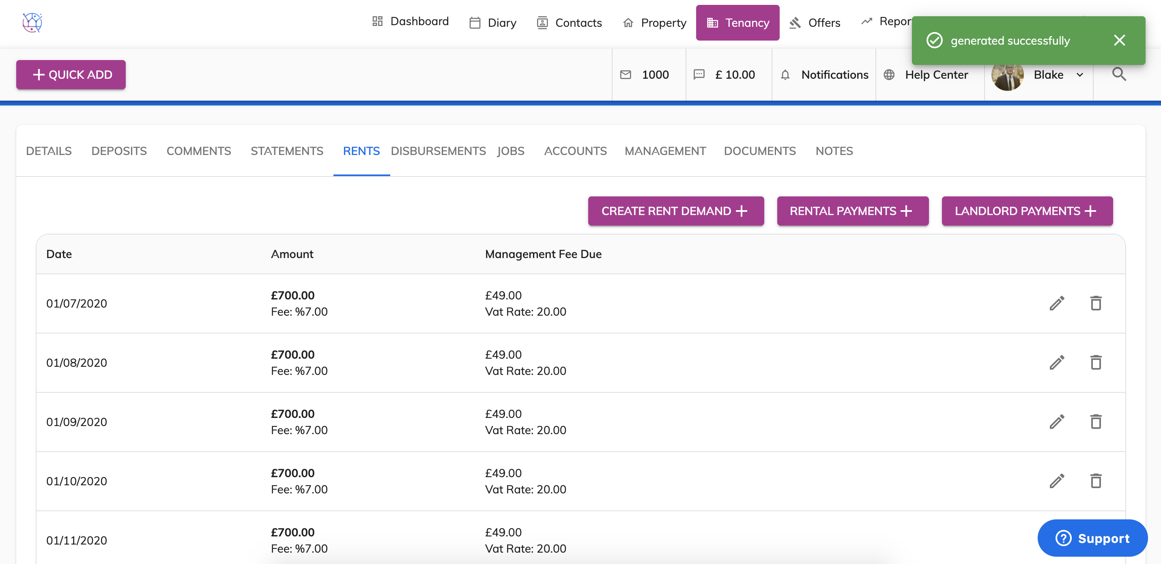Go to Property in navigation
1161x564 pixels.
(654, 23)
